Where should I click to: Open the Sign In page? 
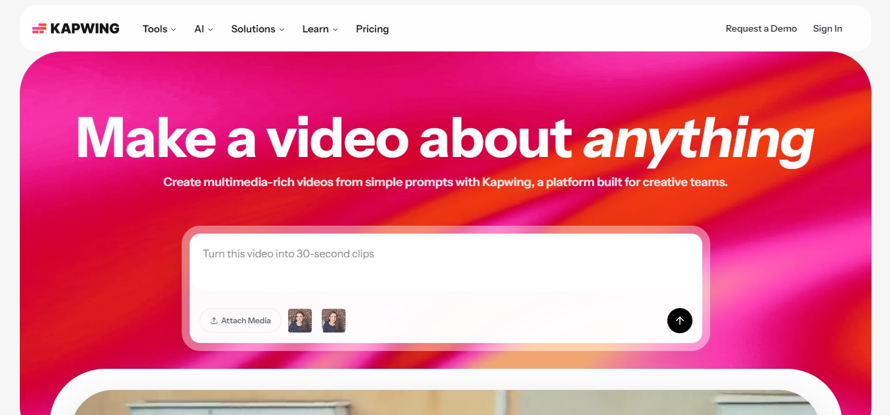point(827,28)
